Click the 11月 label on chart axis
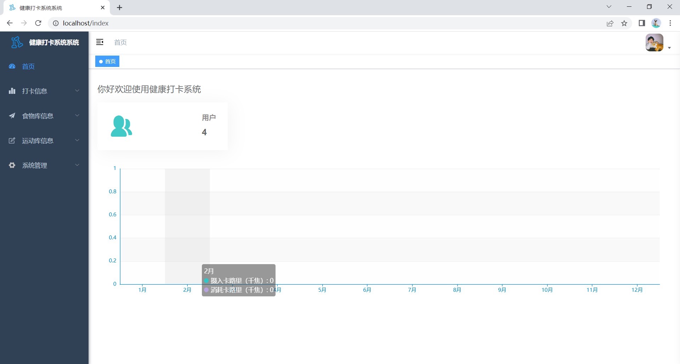This screenshot has width=680, height=364. [592, 290]
